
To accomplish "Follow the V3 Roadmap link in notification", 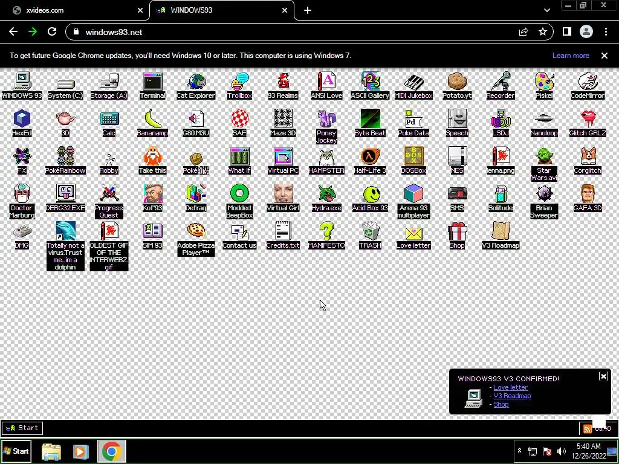I will [512, 396].
